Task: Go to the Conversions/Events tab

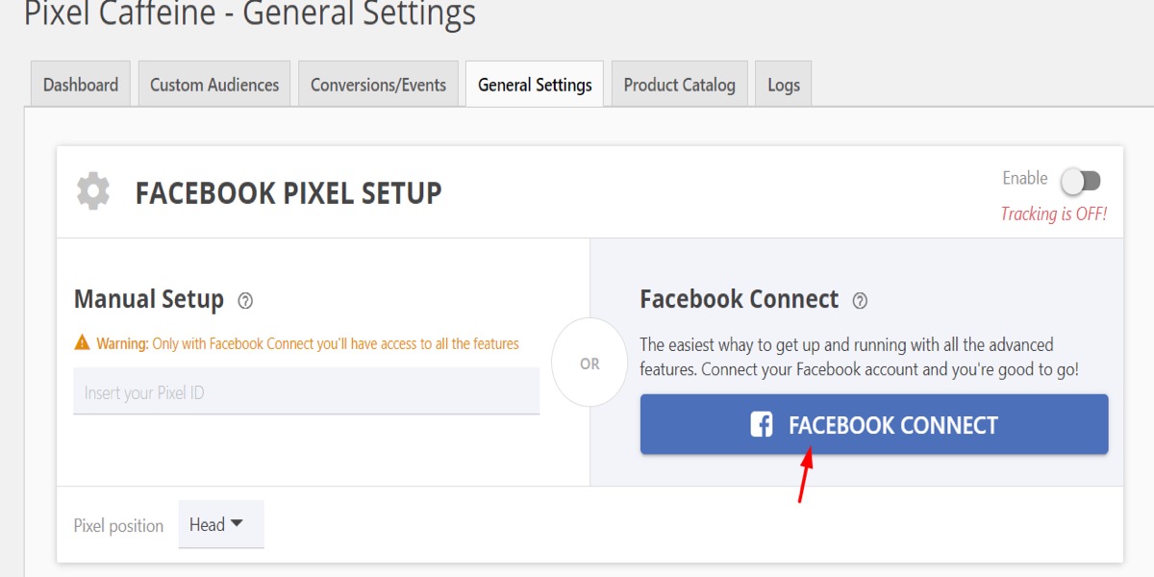Action: [x=378, y=85]
